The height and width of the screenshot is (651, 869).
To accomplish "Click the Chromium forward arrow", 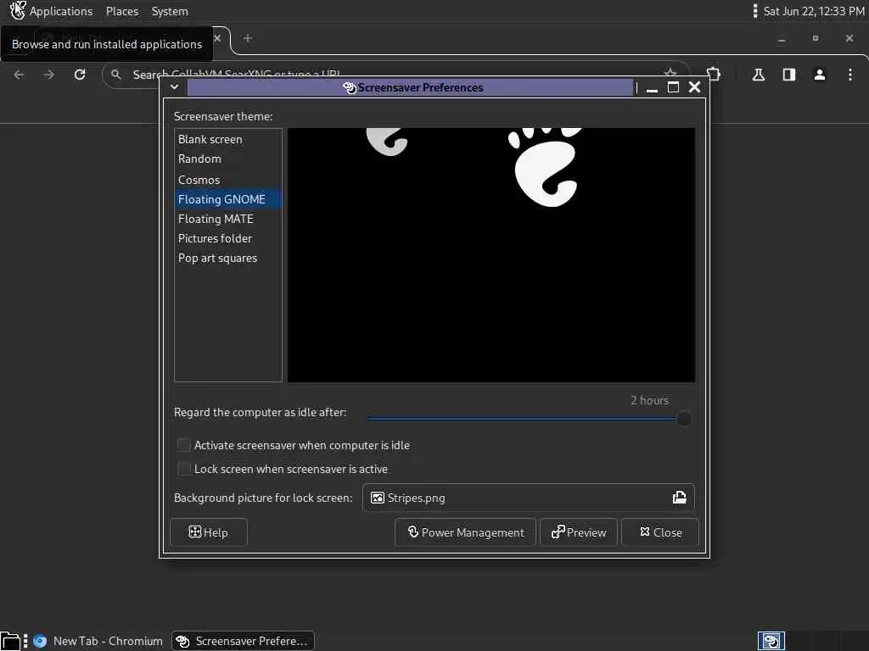I will [49, 75].
